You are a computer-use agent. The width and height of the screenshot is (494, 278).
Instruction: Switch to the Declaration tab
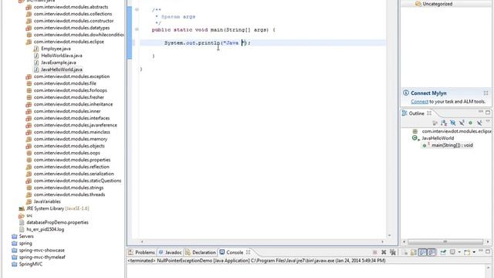[x=201, y=253]
